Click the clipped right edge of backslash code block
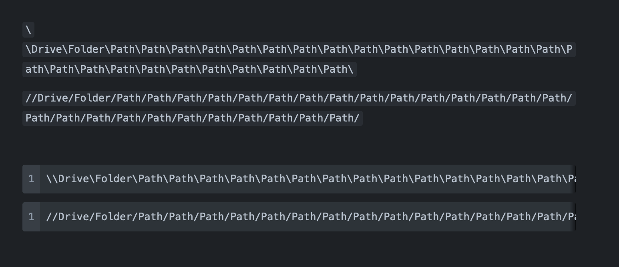 pos(573,179)
